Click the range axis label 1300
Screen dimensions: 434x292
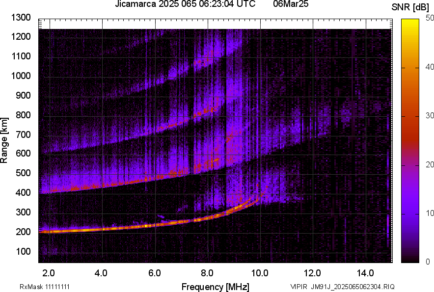coord(21,18)
